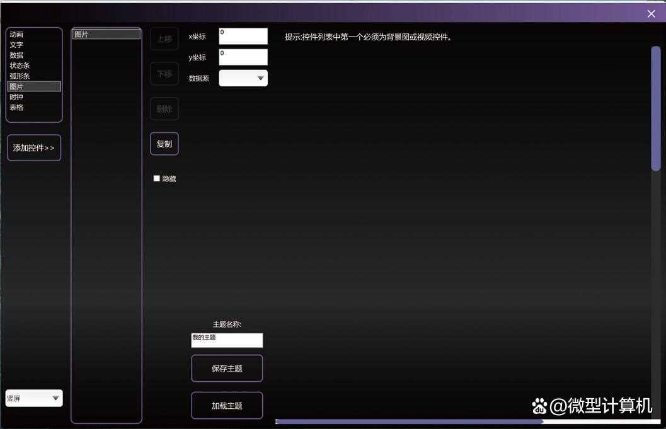Choose 时钟 from control types
666x429 pixels.
coord(16,97)
